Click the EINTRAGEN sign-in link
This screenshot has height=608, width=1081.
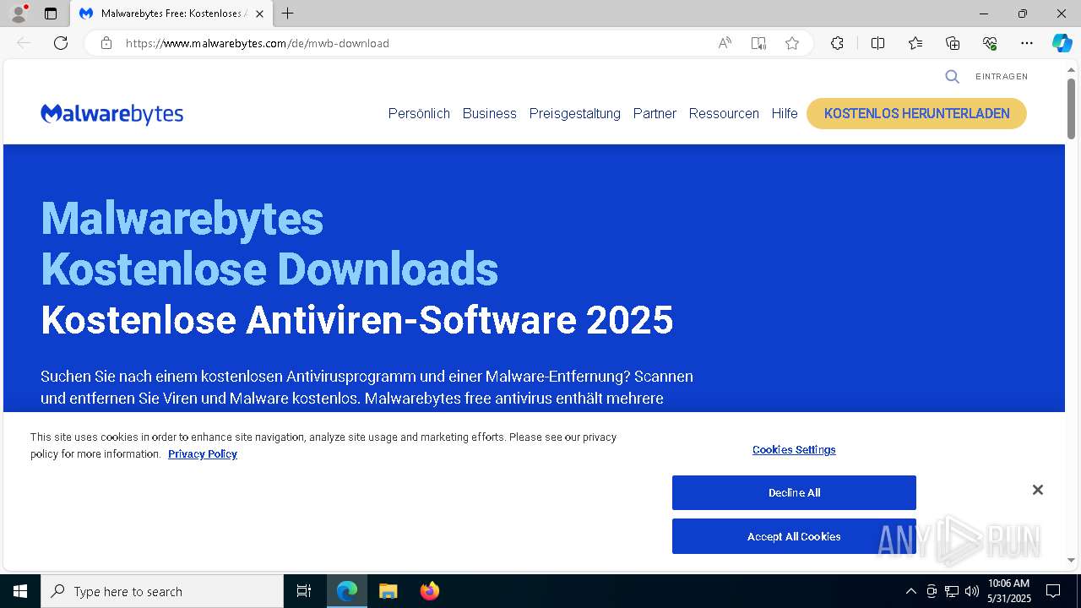(1002, 77)
